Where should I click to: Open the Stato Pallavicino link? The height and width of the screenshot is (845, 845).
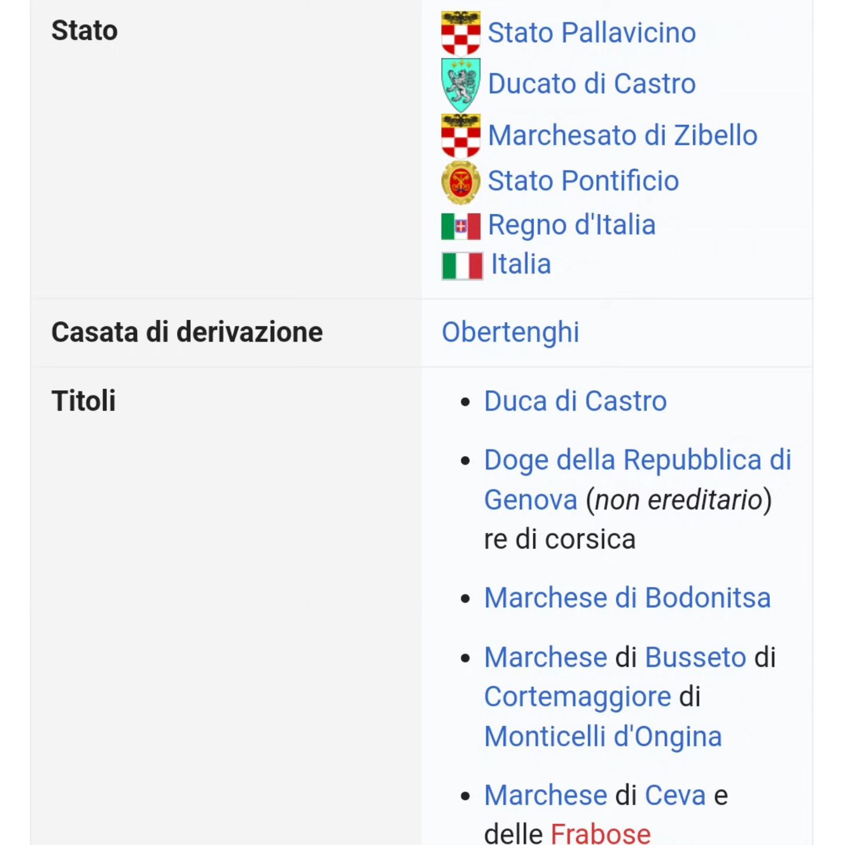coord(591,33)
